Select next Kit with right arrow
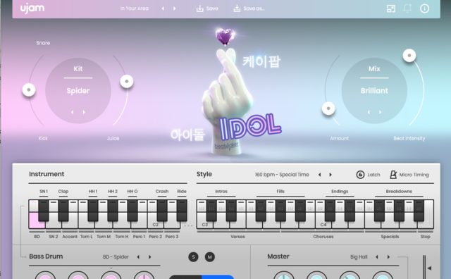This screenshot has width=451, height=279. click(84, 112)
